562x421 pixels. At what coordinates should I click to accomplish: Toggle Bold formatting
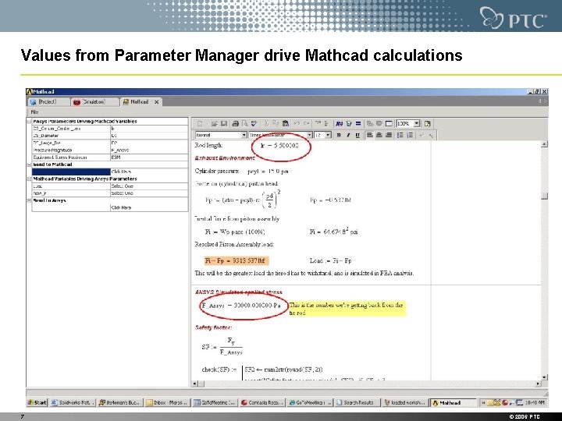(339, 135)
